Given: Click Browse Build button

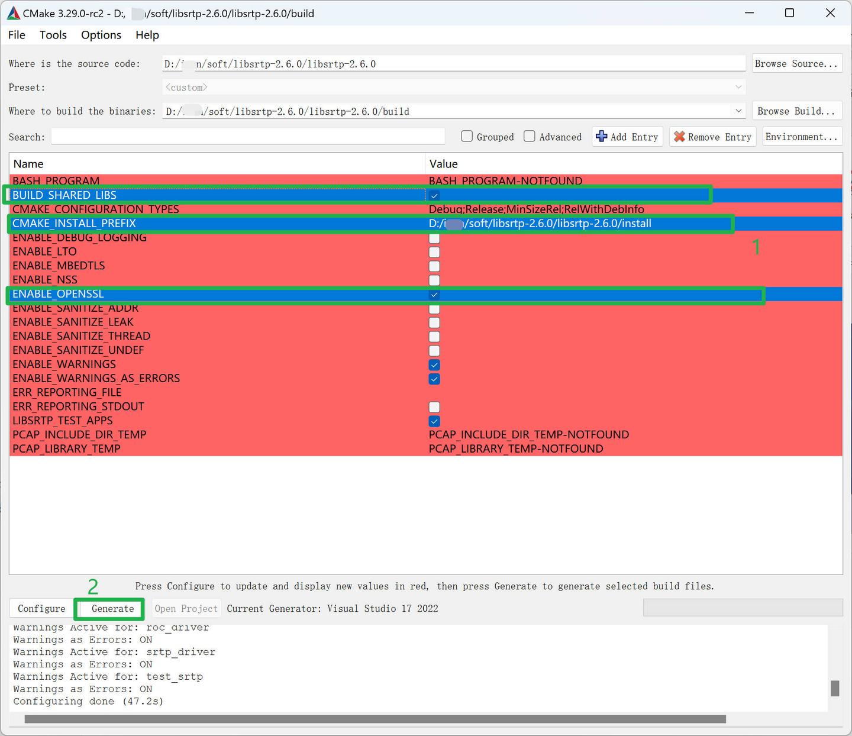Looking at the screenshot, I should click(796, 111).
